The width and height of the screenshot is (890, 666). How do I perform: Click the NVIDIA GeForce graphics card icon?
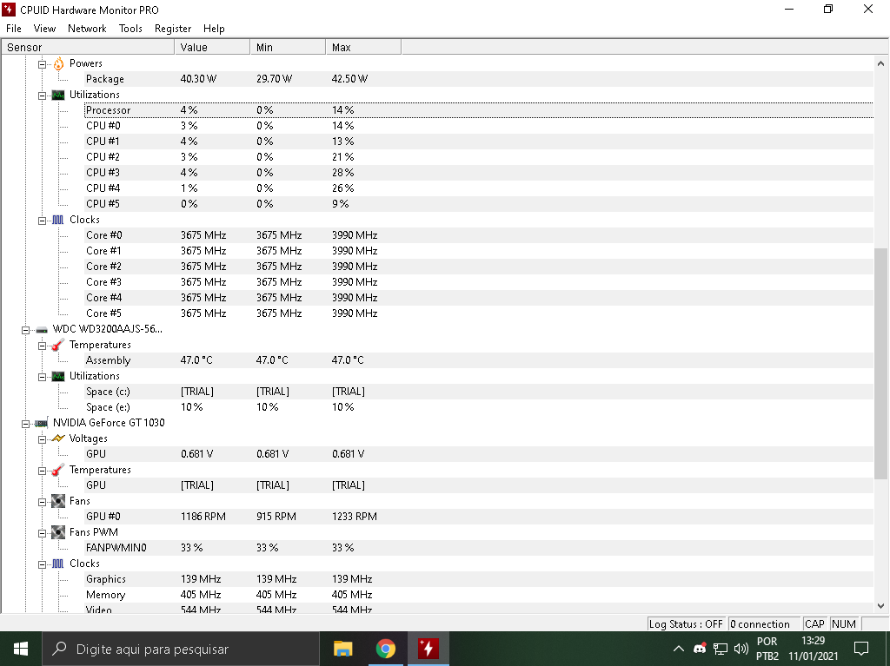pos(42,423)
